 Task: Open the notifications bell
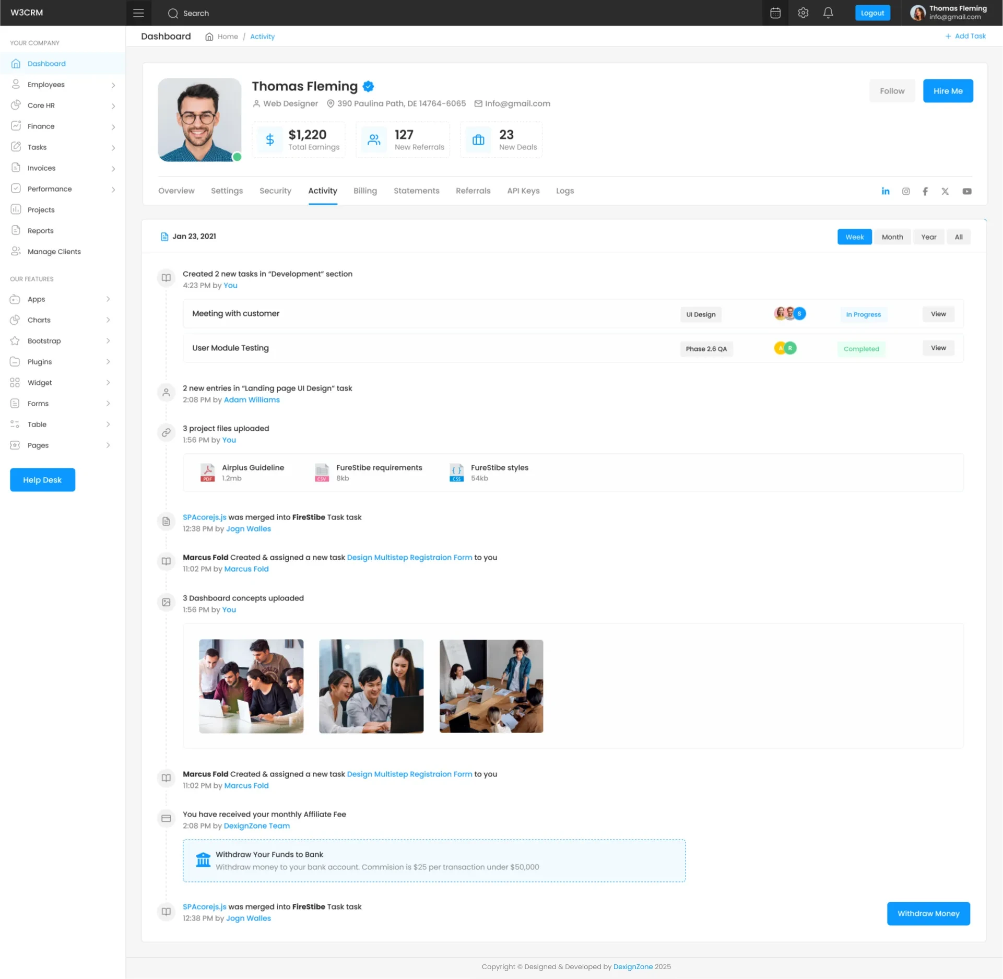click(x=828, y=13)
